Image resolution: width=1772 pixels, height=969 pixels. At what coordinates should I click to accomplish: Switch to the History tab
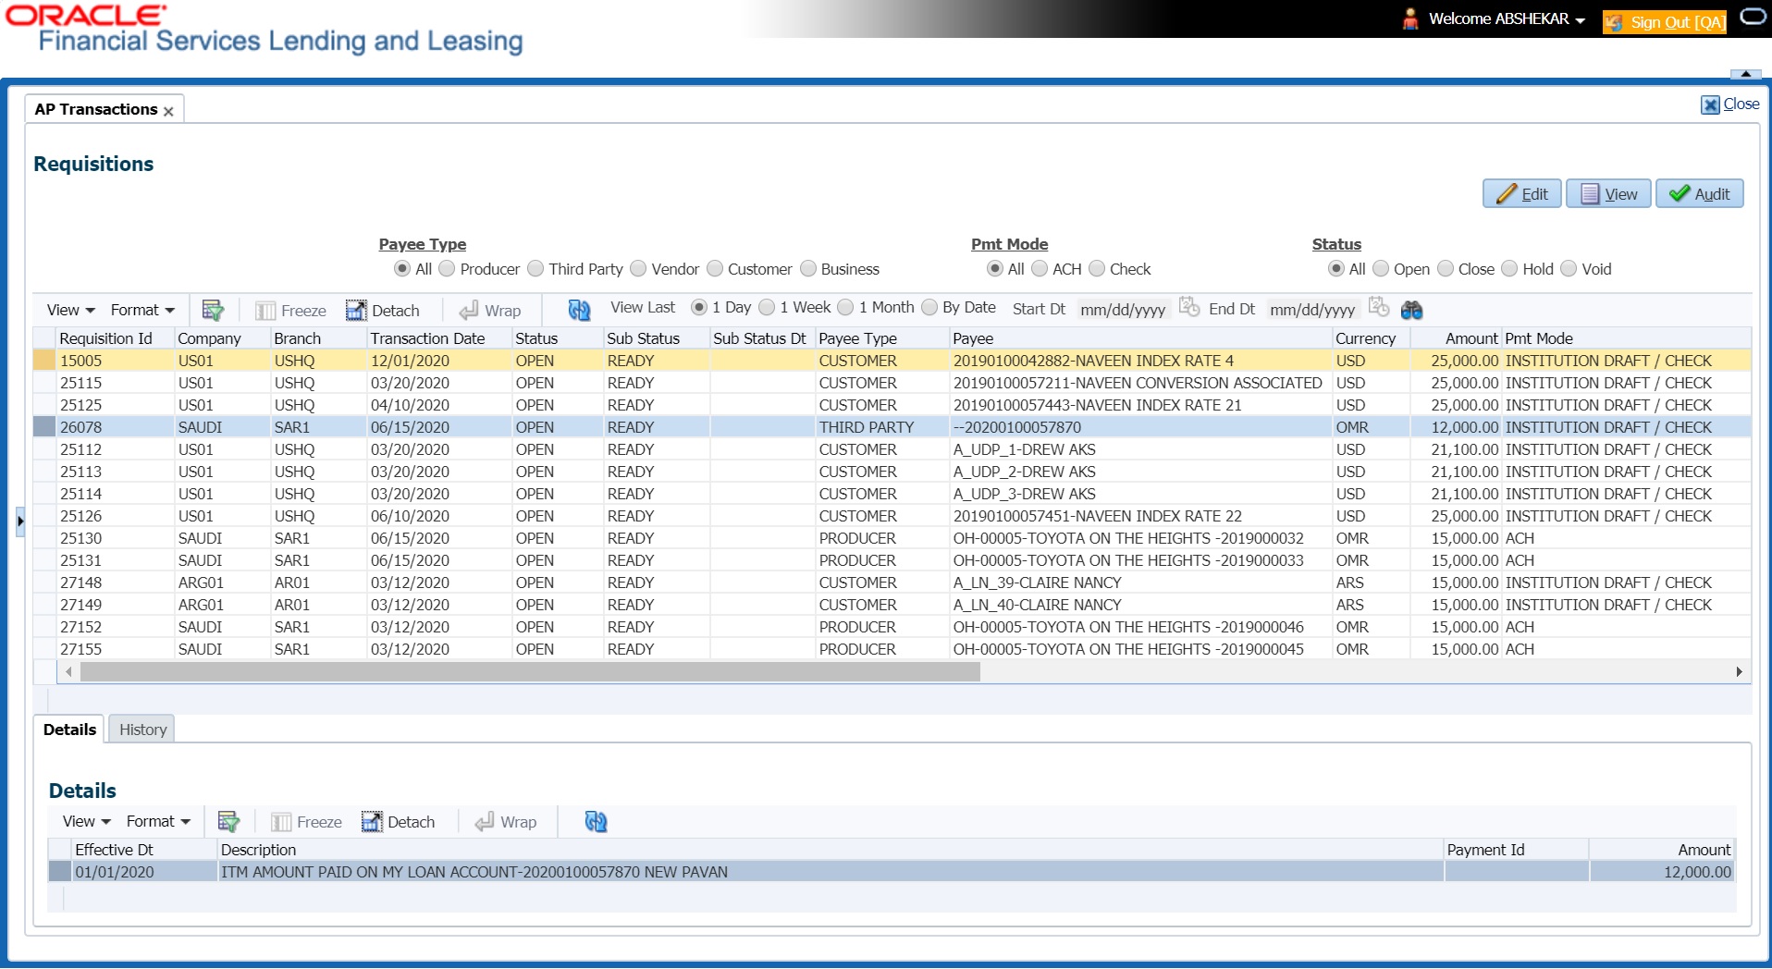click(x=142, y=730)
